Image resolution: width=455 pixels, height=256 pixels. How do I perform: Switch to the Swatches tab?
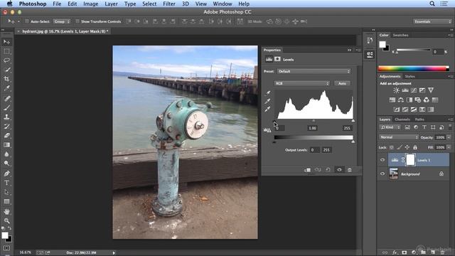coord(400,35)
